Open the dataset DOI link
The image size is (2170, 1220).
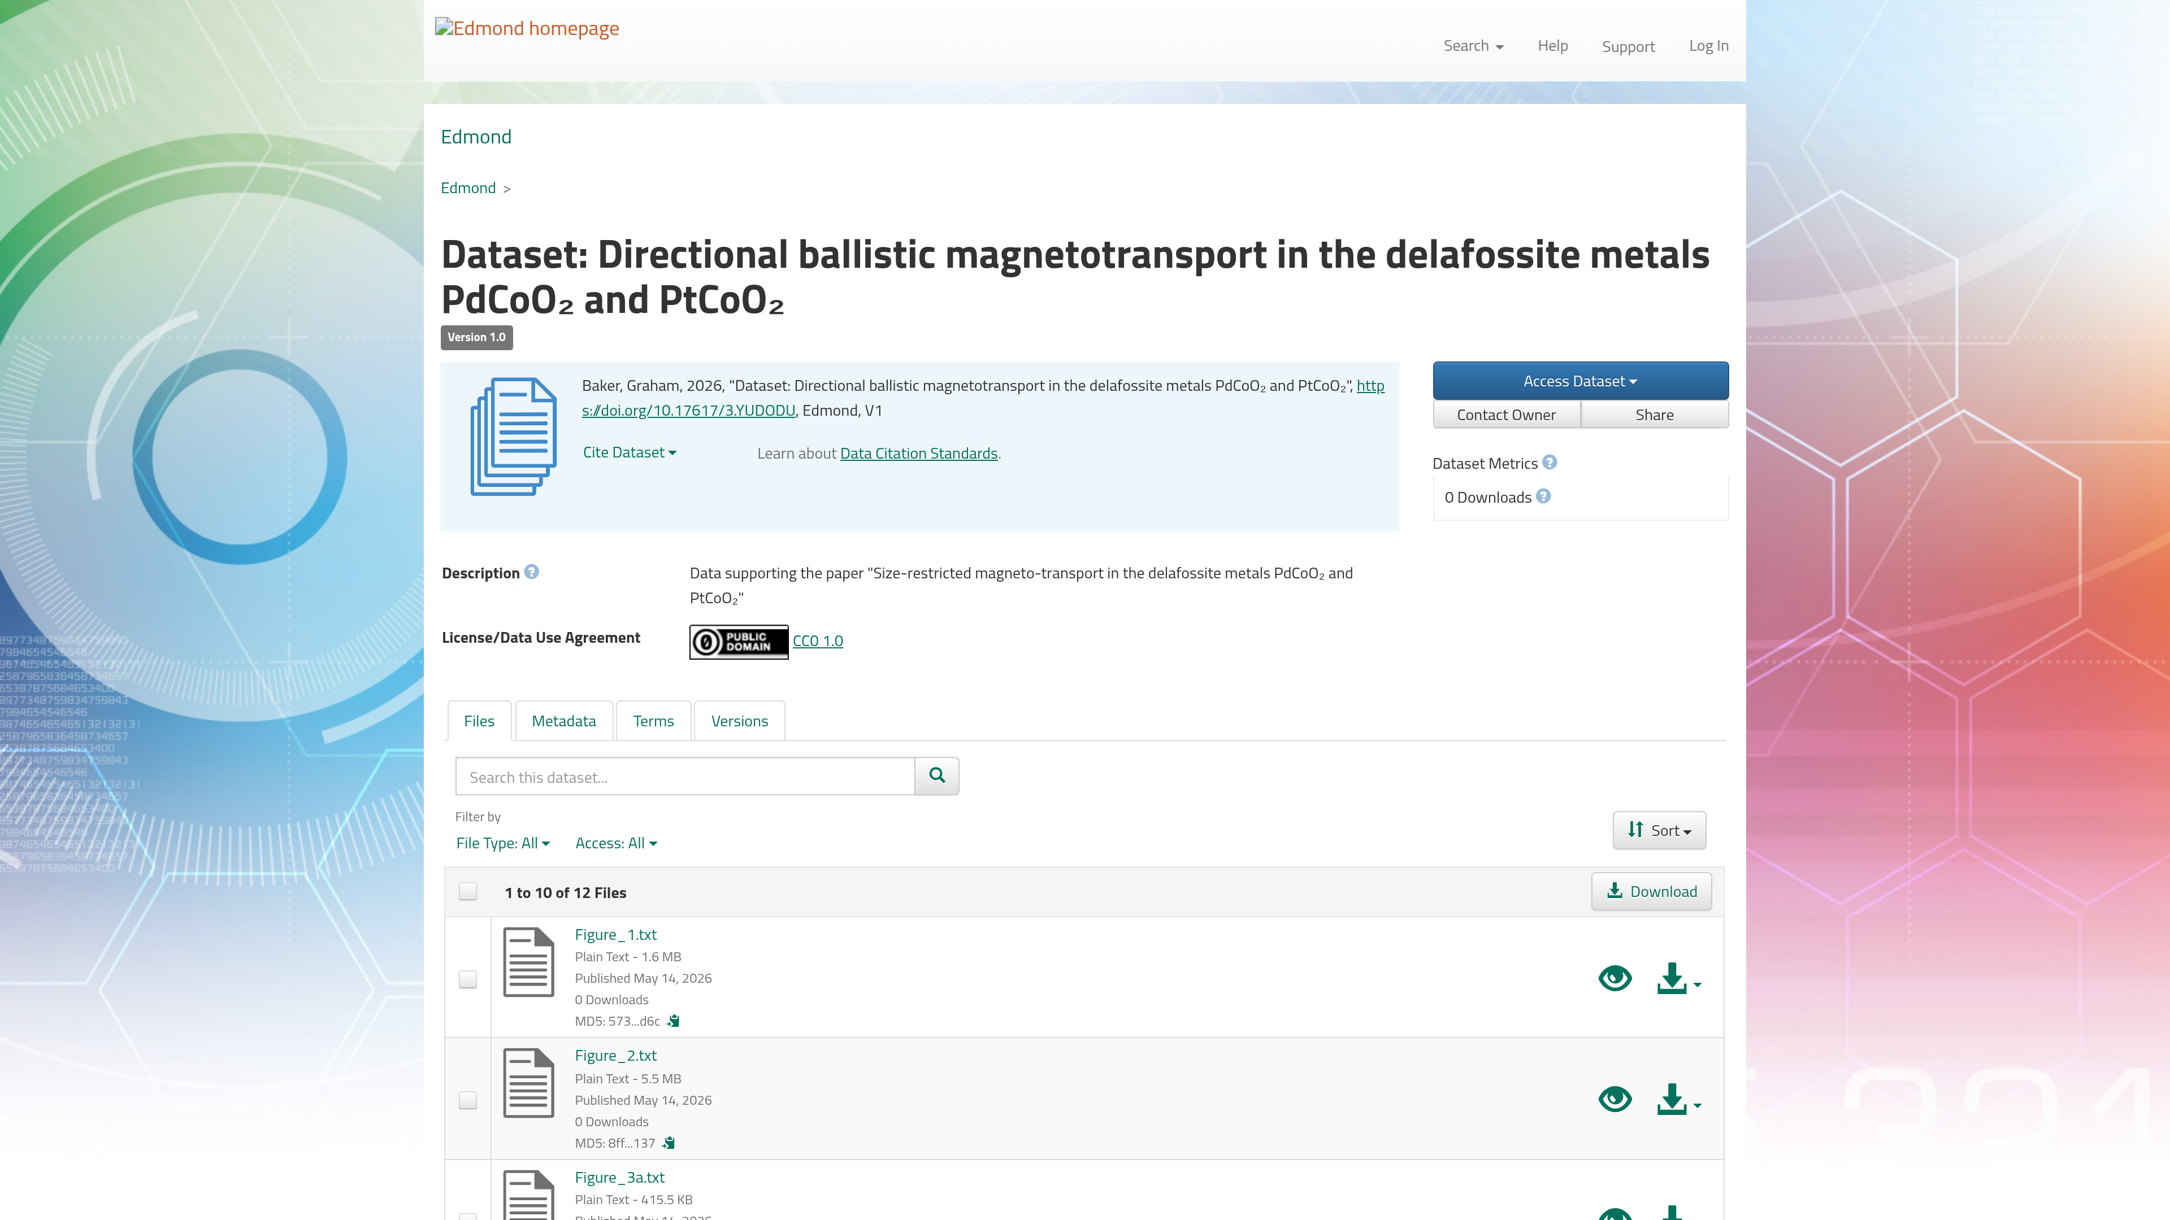pos(688,410)
